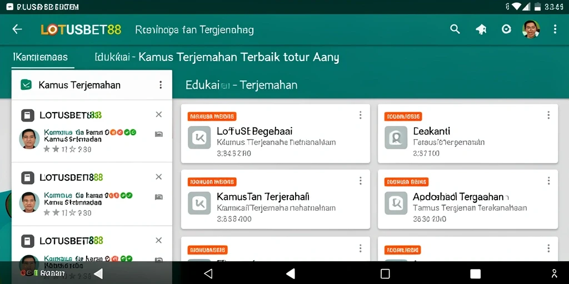Open options menu of bottom-right partial card
Viewport: 569px width, 284px height.
click(548, 248)
